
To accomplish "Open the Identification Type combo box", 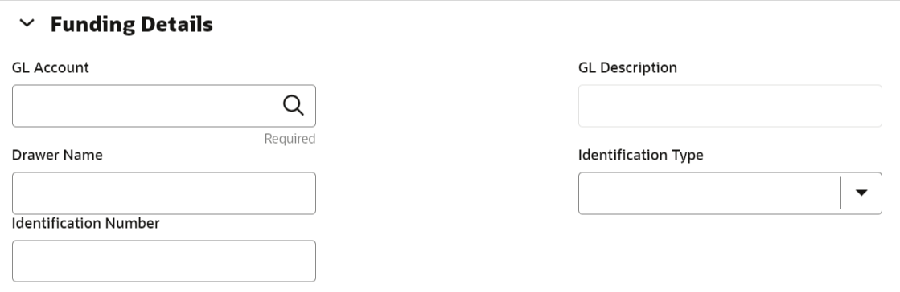I will pos(729,193).
